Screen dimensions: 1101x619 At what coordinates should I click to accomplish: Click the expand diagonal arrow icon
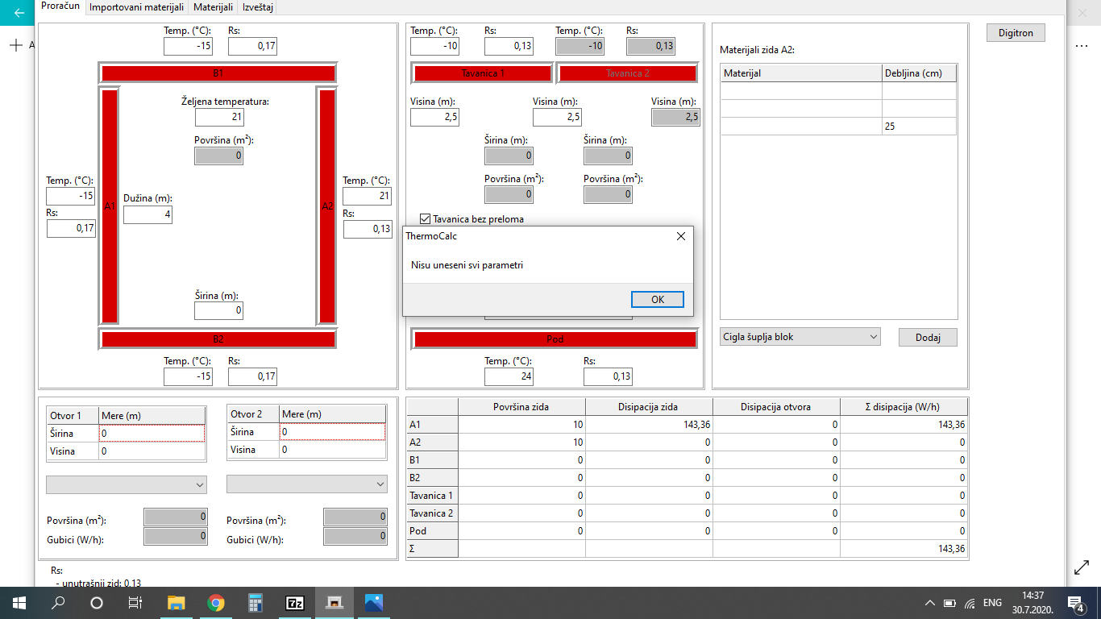[1082, 568]
